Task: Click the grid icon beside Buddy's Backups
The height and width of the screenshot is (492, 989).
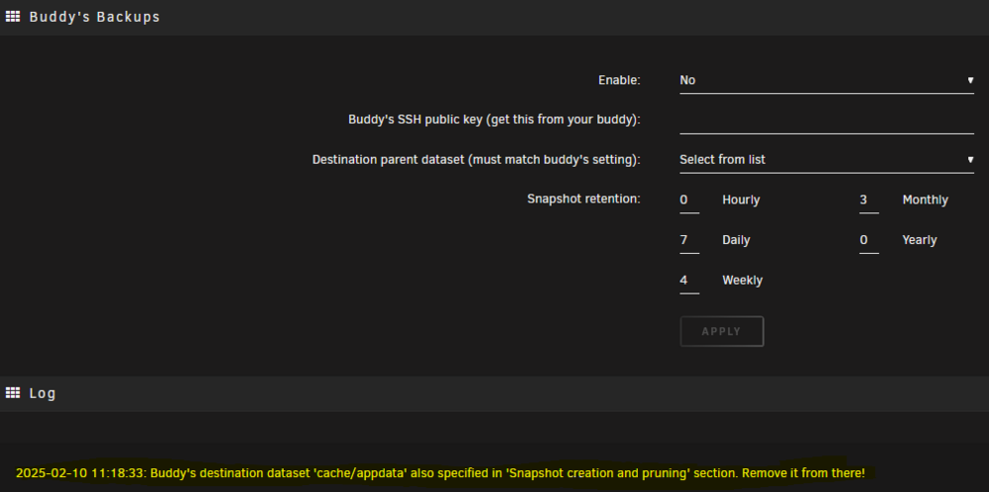Action: point(13,17)
